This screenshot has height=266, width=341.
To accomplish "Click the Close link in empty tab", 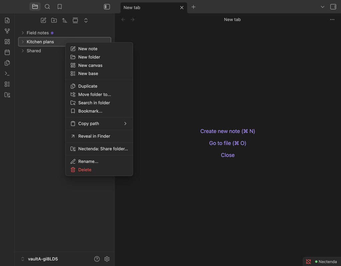I will 227,155.
